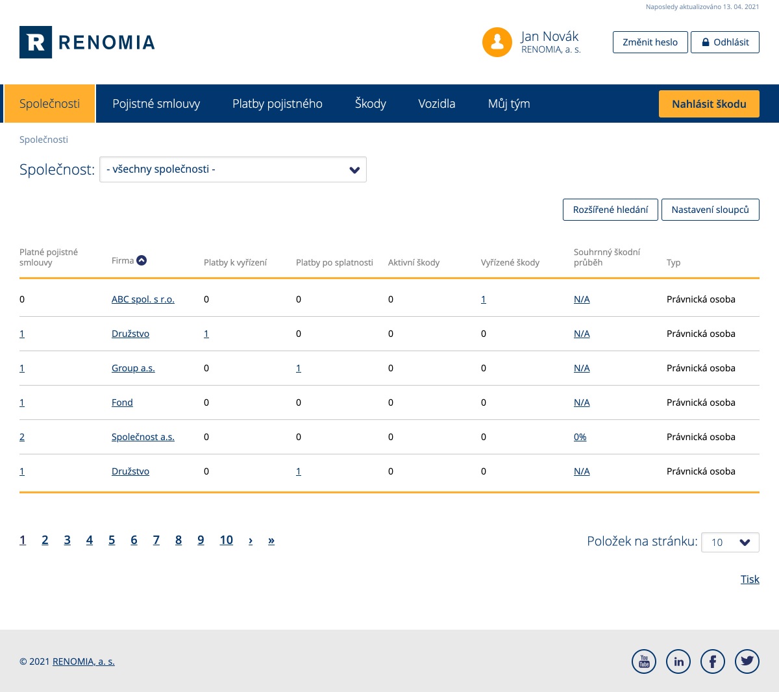Go to page 5
The height and width of the screenshot is (692, 779).
pyautogui.click(x=112, y=540)
